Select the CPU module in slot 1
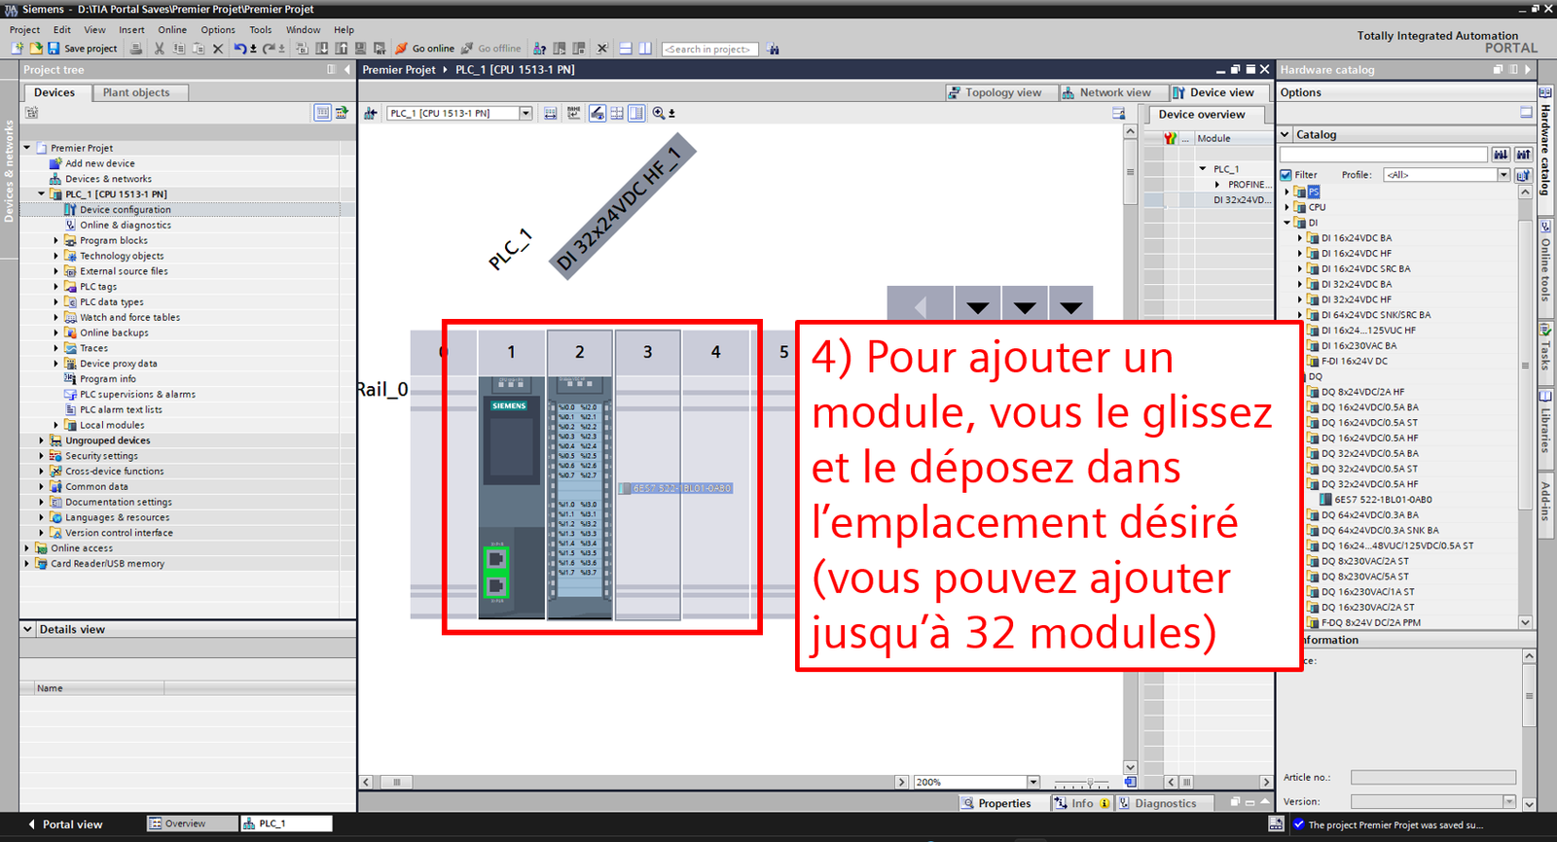The width and height of the screenshot is (1557, 842). [511, 496]
